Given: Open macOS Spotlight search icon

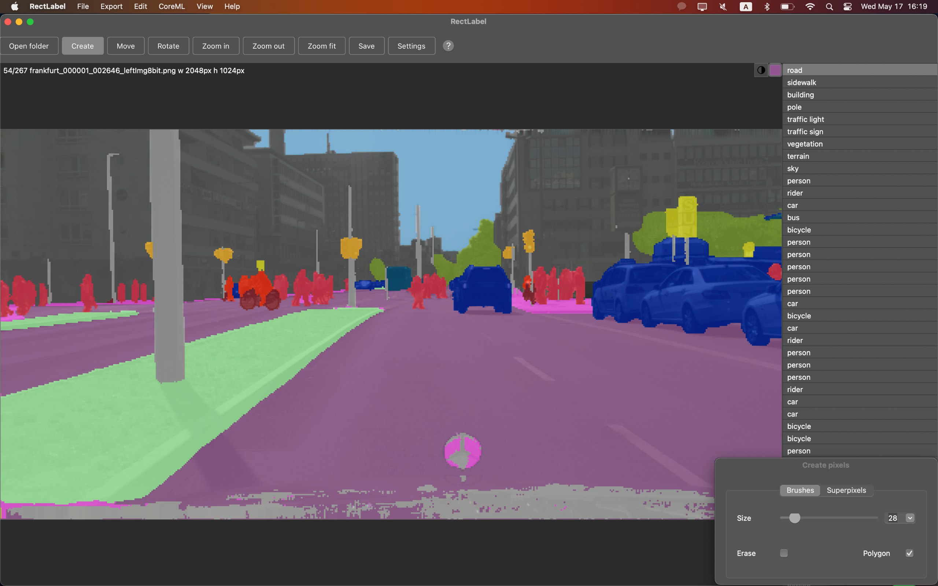Looking at the screenshot, I should pos(829,7).
